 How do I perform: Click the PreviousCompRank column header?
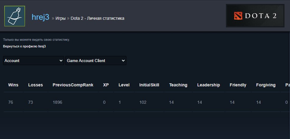pos(73,85)
